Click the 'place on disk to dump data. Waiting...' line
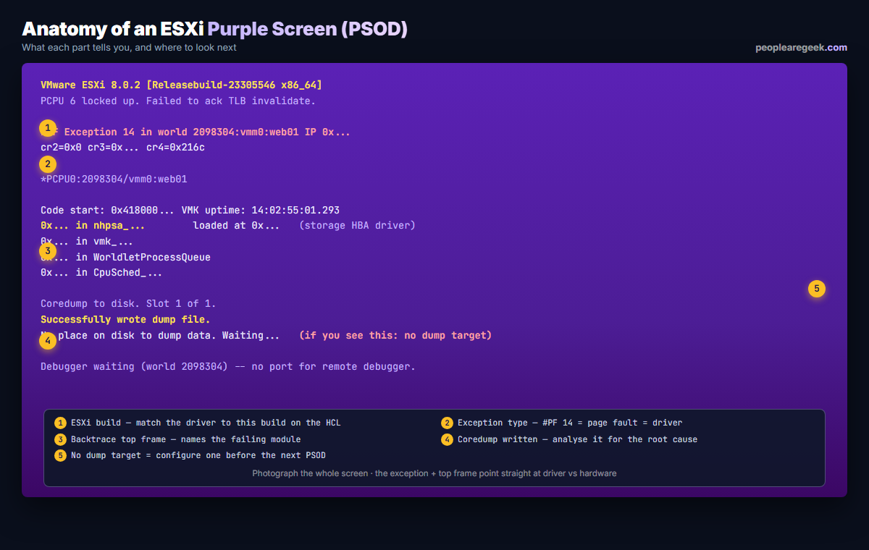Screen dimensions: 869x550 pyautogui.click(x=160, y=336)
